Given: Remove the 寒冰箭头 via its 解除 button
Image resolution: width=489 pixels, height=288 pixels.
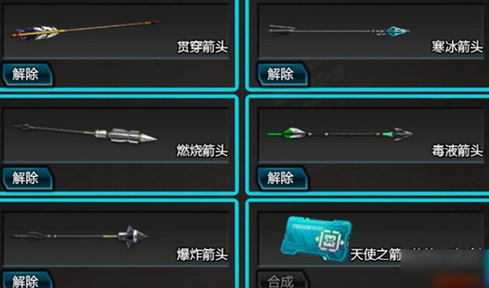Looking at the screenshot, I should (282, 74).
